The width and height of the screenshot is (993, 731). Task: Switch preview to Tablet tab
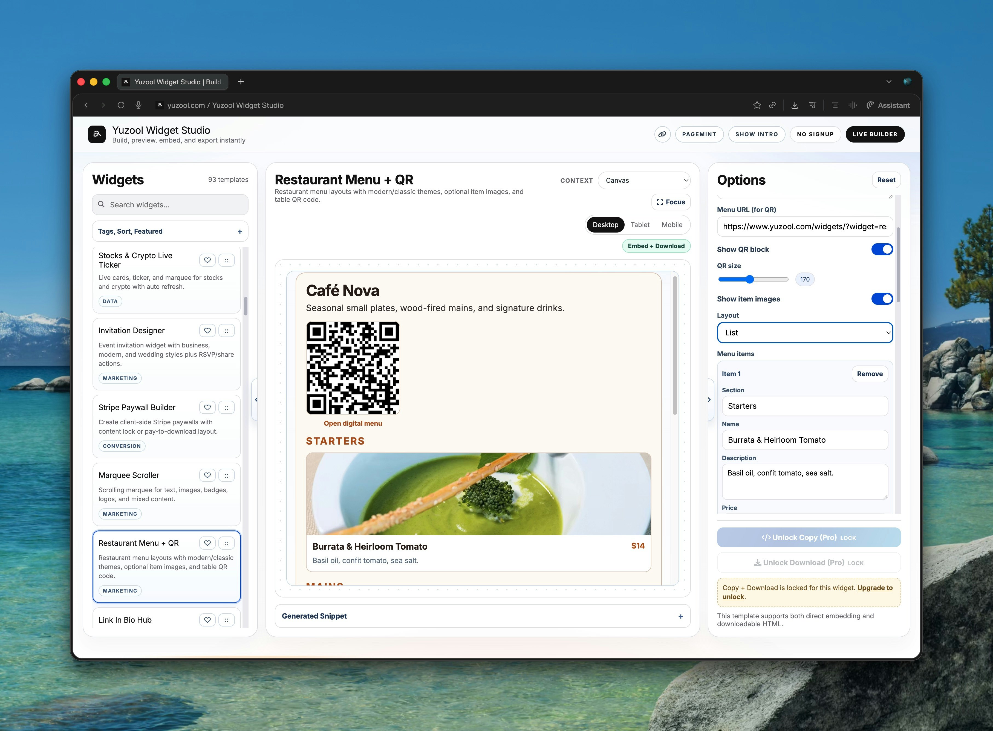point(640,225)
